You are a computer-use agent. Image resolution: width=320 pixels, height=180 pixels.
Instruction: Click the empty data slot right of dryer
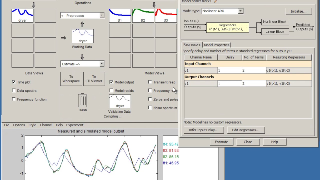[x=45, y=15]
